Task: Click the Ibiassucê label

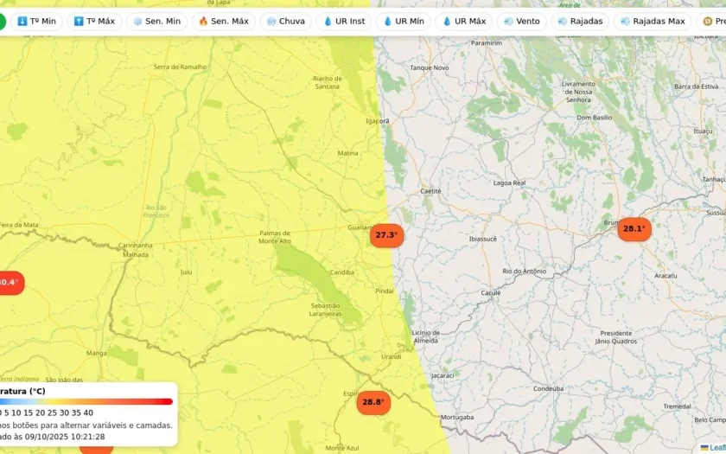Action: [483, 239]
